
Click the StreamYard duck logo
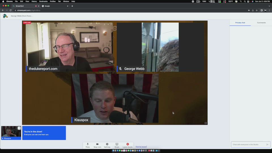coord(5,16)
